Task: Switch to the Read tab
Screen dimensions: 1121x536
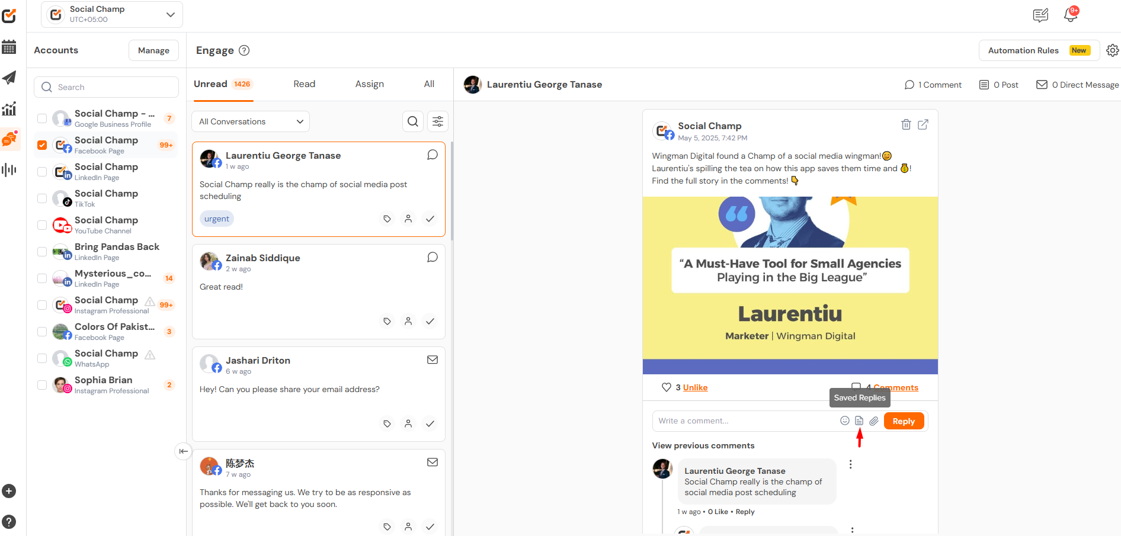Action: coord(305,84)
